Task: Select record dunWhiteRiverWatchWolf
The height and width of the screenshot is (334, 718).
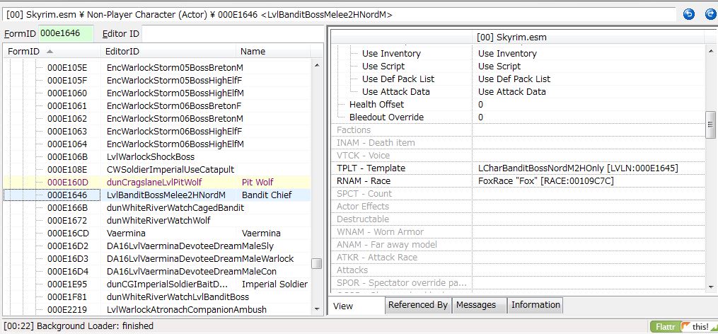Action: tap(157, 220)
